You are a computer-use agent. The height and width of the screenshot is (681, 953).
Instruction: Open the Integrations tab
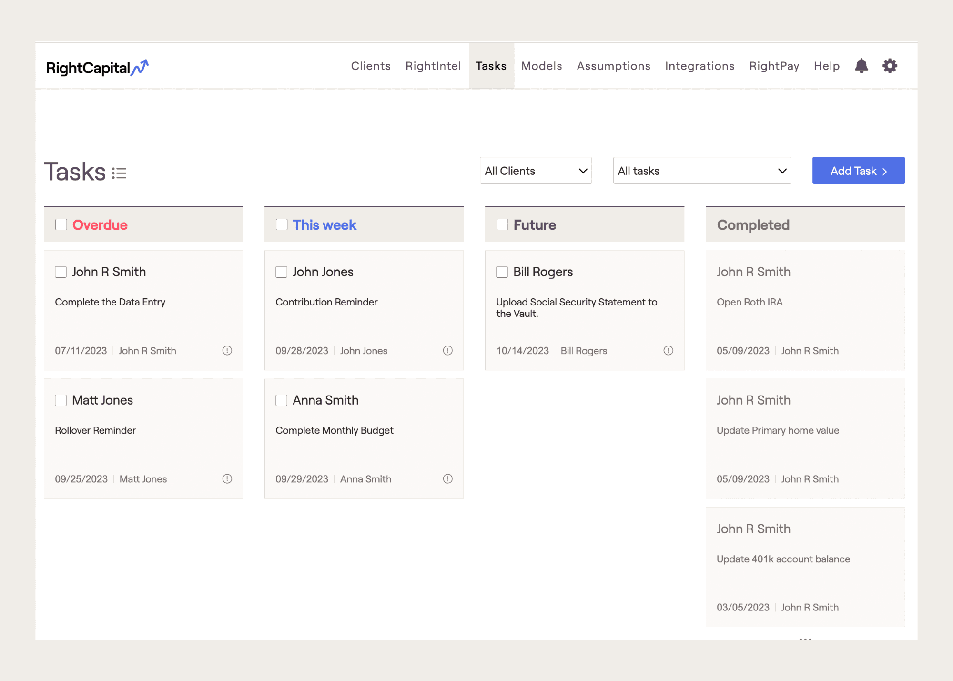point(700,66)
